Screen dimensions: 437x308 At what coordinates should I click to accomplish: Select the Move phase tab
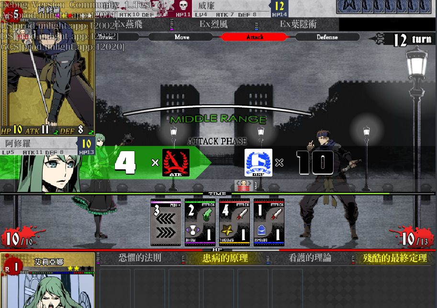coord(182,37)
